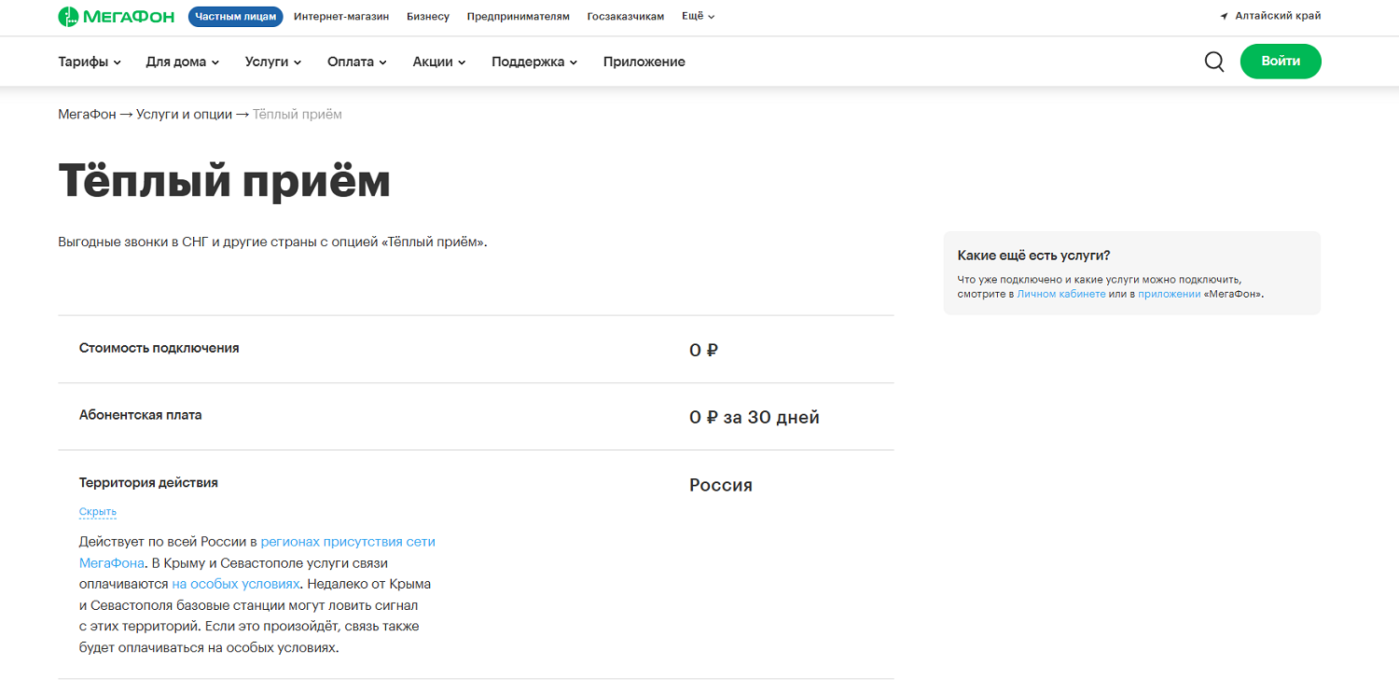Click the MegaFon logo
Screen dimensions: 1399x692
116,16
